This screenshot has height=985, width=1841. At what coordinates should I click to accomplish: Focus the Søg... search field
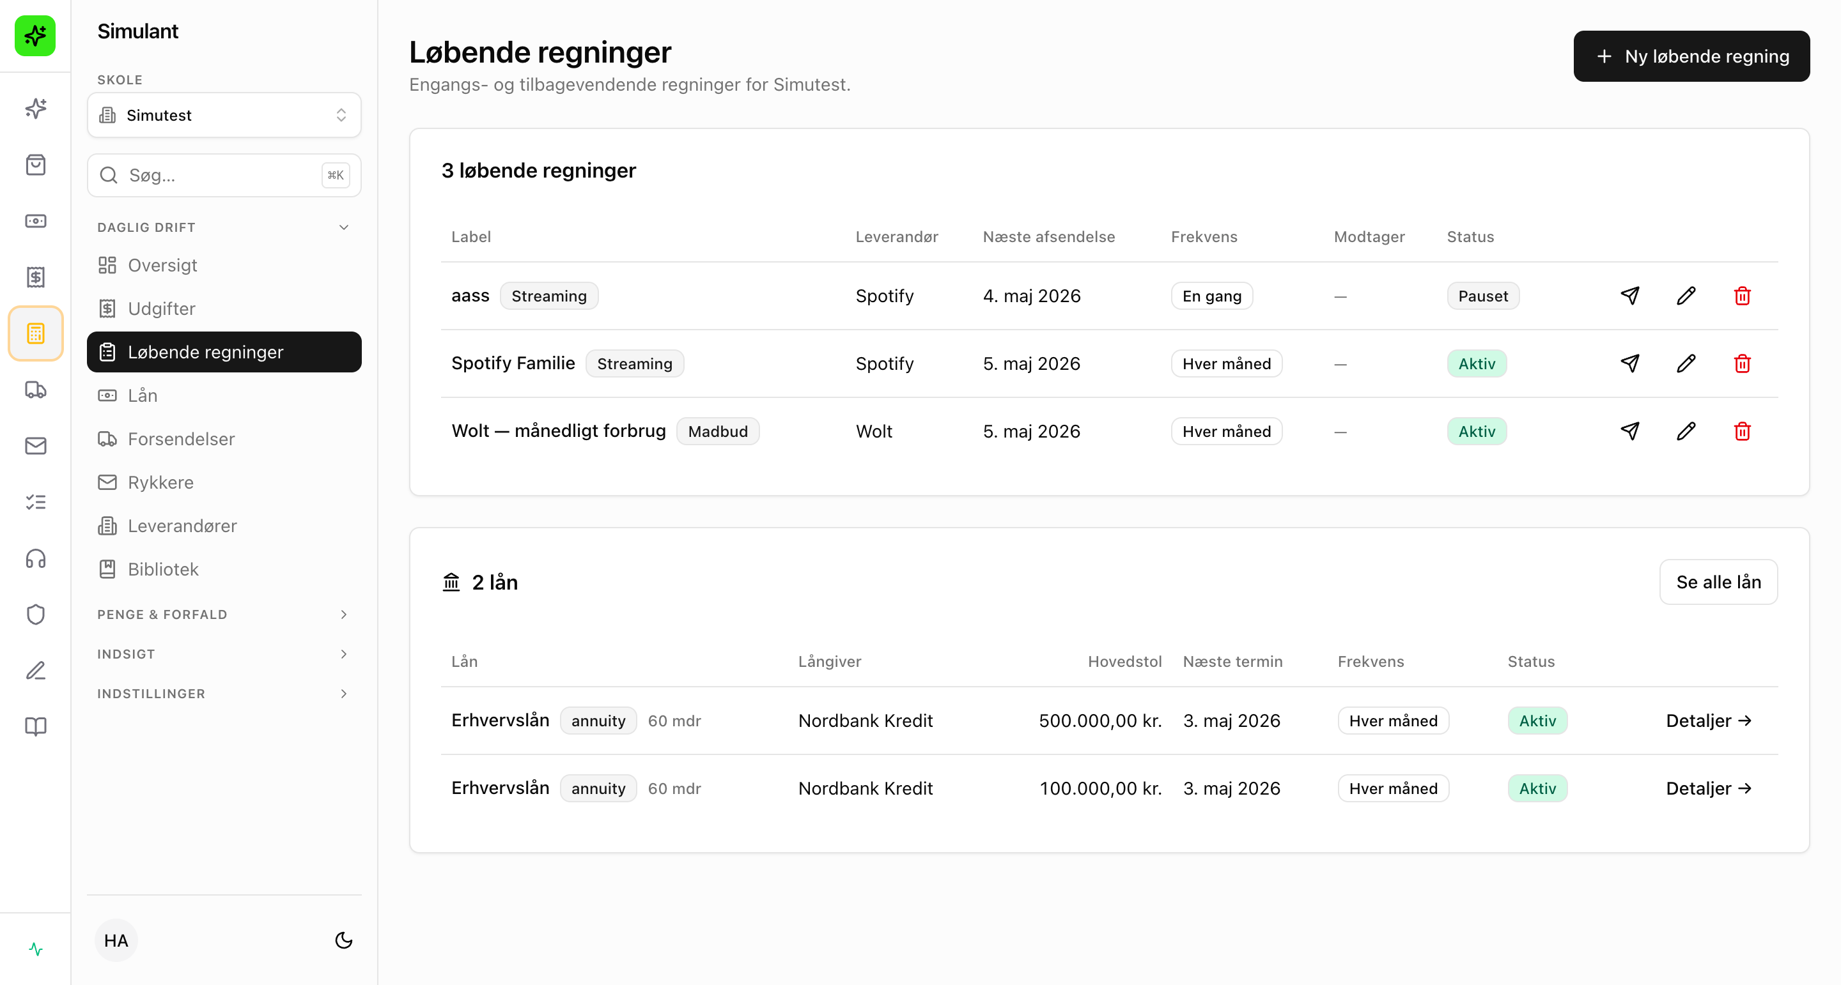pyautogui.click(x=224, y=175)
